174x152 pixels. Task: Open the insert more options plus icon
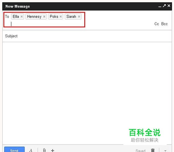point(53,151)
